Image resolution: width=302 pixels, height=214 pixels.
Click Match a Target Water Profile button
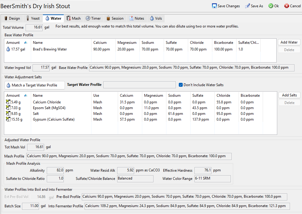pyautogui.click(x=35, y=85)
